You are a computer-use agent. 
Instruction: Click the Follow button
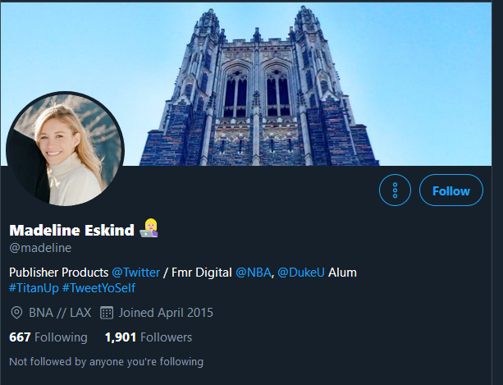(x=450, y=190)
